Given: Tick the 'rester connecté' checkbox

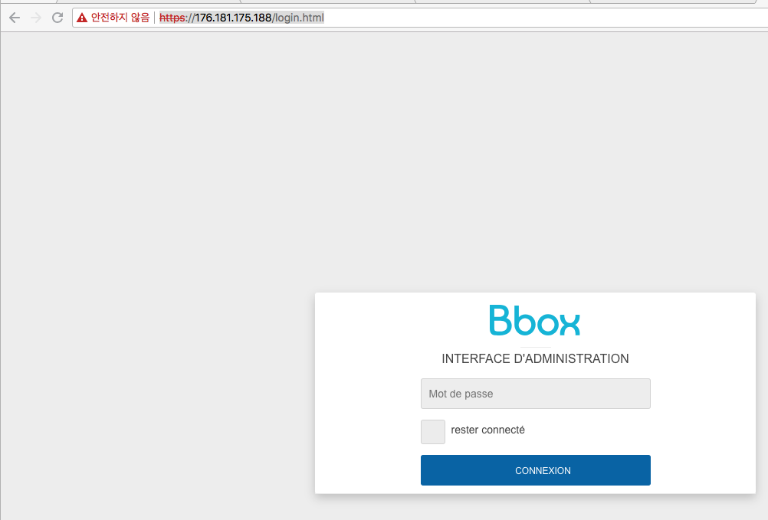Looking at the screenshot, I should [x=433, y=431].
